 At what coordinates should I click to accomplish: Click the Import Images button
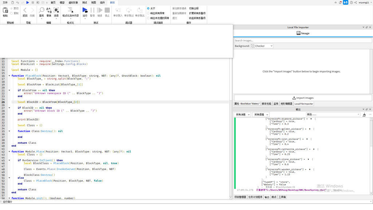(302, 98)
